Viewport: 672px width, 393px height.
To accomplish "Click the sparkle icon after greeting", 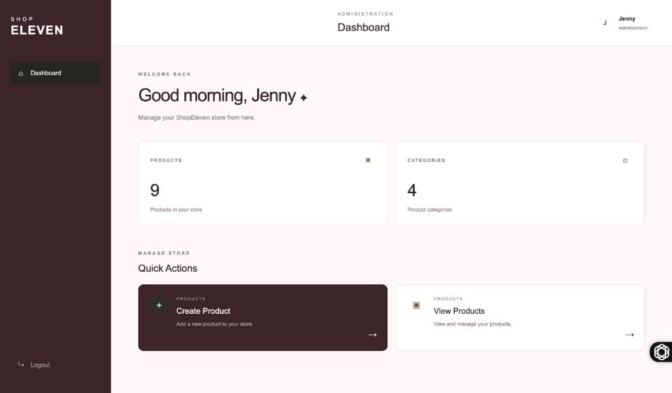I will 303,98.
